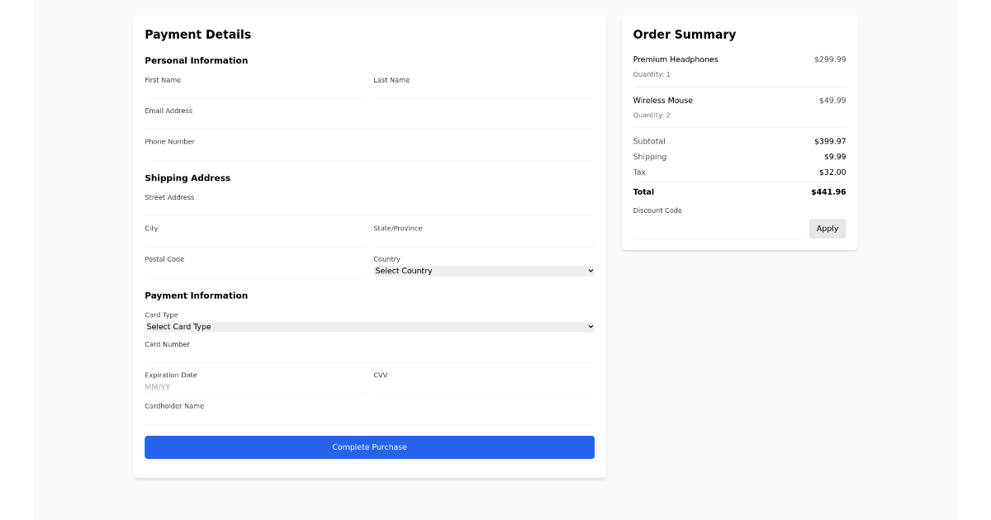Open the Select Country dropdown
Viewport: 991px width, 520px height.
click(484, 271)
